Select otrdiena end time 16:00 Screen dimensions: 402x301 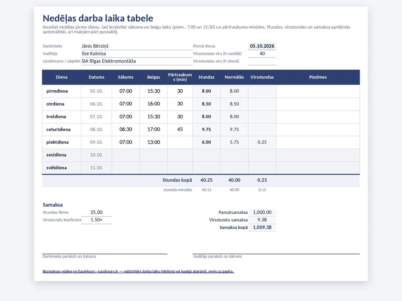(153, 104)
